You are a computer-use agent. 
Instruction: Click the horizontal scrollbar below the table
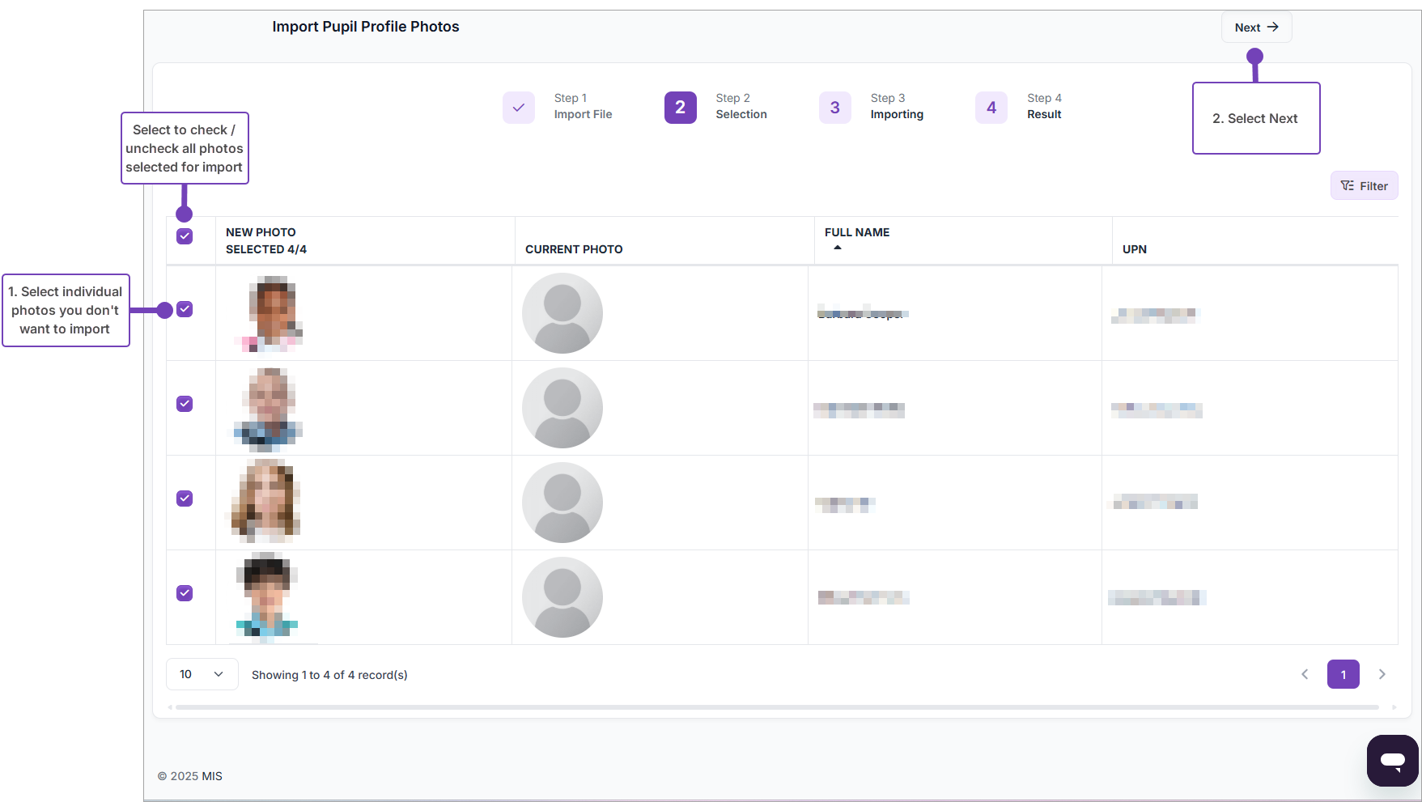tap(777, 707)
